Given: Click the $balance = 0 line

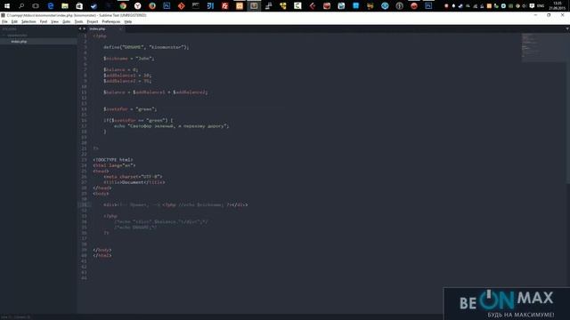Looking at the screenshot, I should point(121,69).
